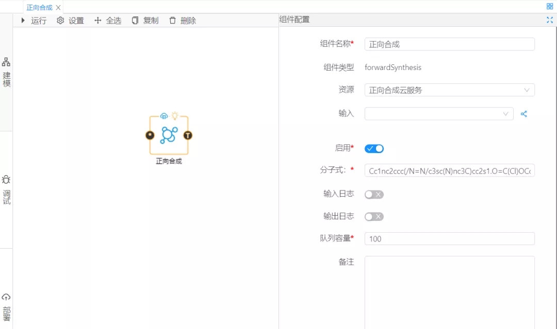Click the 分子式 input field
The height and width of the screenshot is (329, 557).
click(x=449, y=171)
